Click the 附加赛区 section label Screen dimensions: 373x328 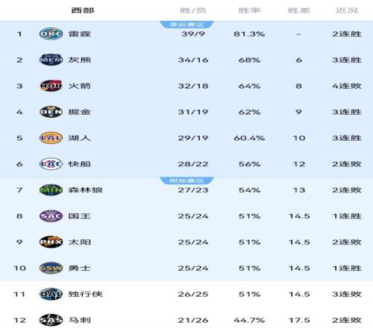186,180
